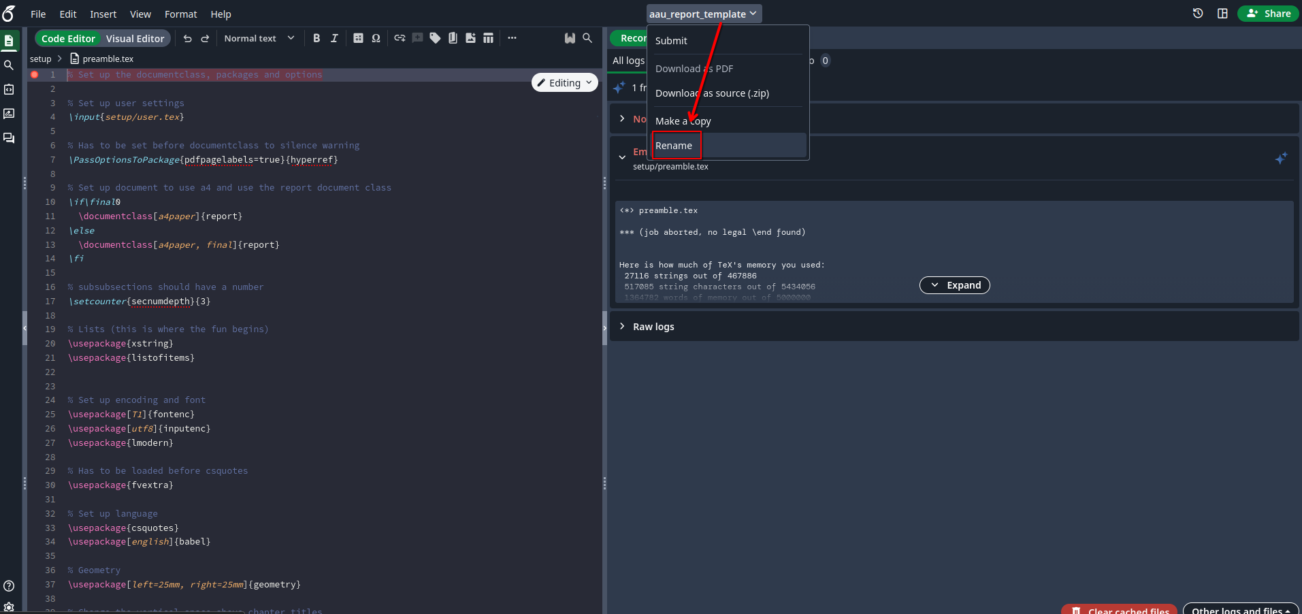Collapse the setup/preamble.tex error entry
The width and height of the screenshot is (1302, 614).
pos(622,157)
